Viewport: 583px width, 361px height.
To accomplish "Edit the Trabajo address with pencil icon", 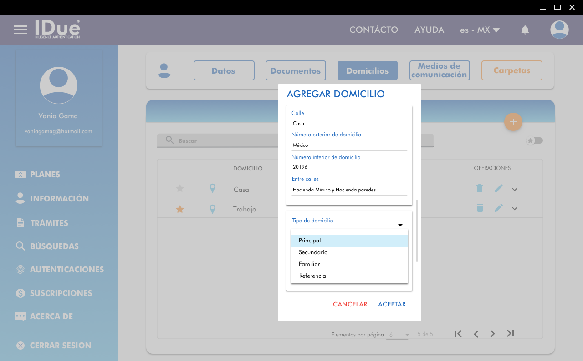I will point(499,208).
